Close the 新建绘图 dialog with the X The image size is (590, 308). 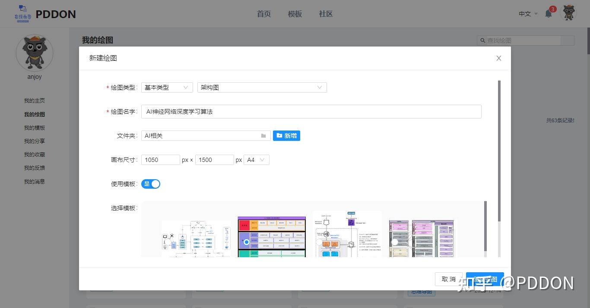pos(498,58)
